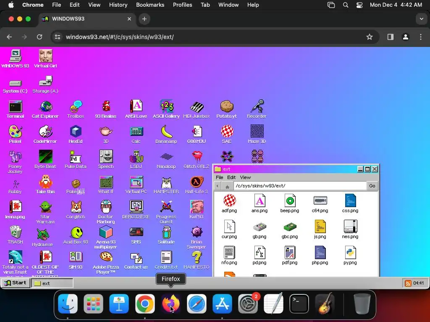Open the 3D teapot icon

coord(106,135)
